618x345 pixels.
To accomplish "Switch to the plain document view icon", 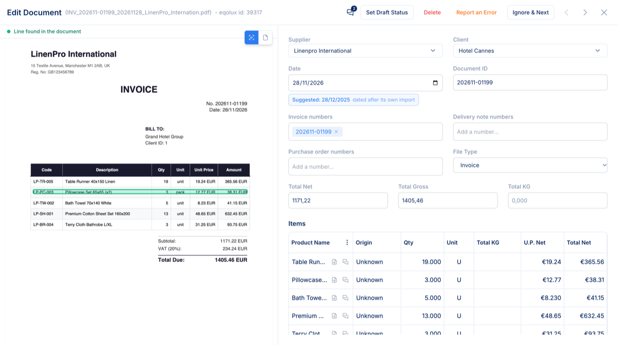I will coord(265,38).
